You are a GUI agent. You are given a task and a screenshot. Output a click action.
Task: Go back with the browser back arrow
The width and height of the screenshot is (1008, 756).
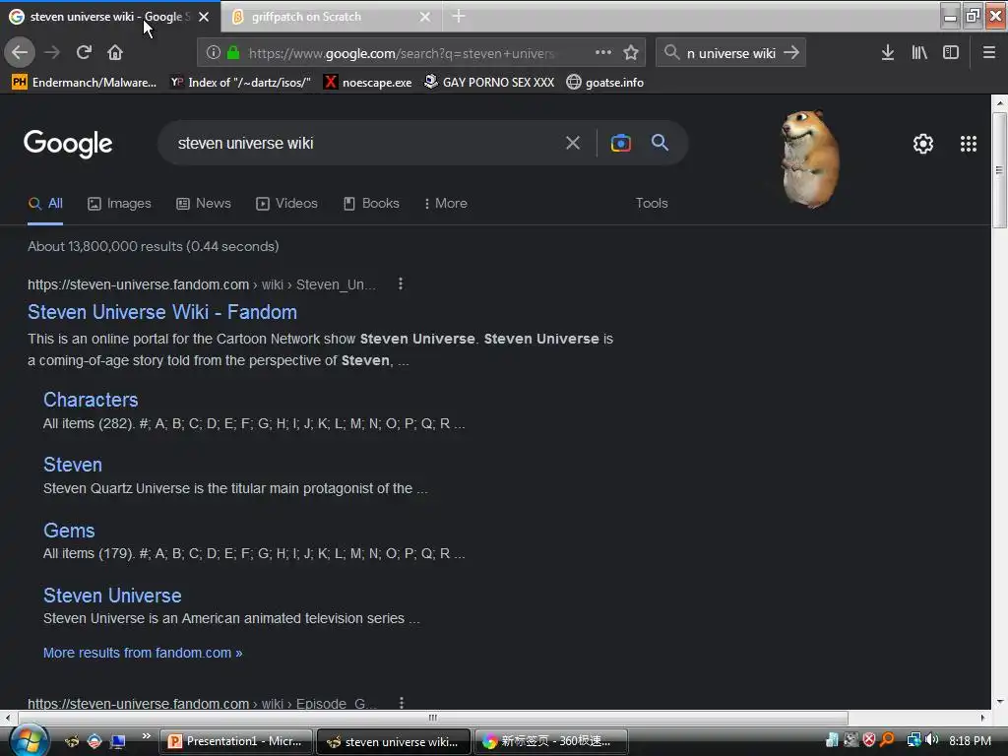(x=20, y=52)
